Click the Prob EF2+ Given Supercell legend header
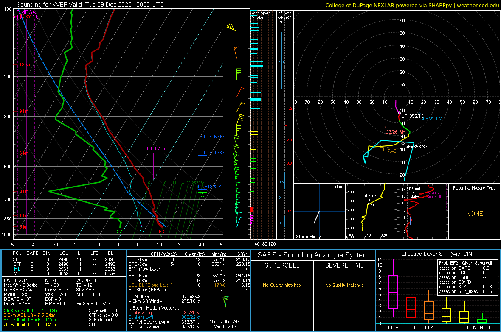501x332 pixels. (465, 263)
